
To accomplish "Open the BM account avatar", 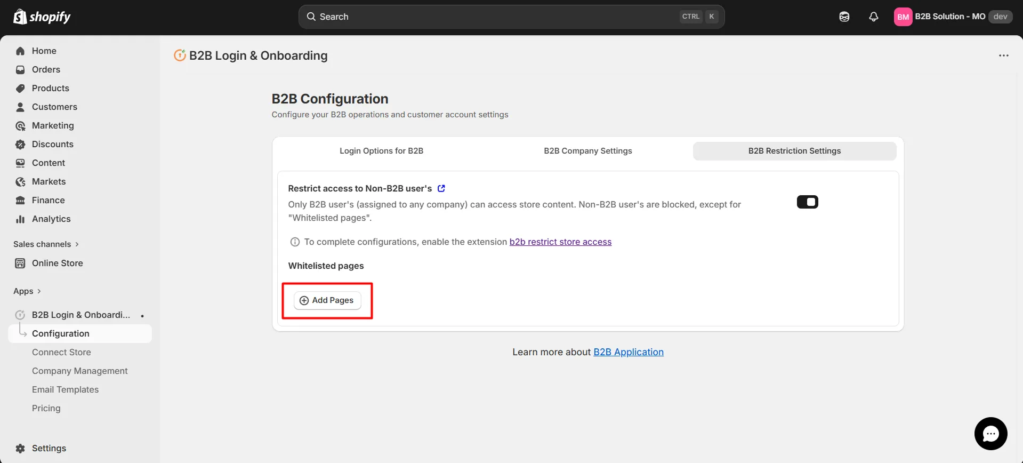I will (903, 17).
